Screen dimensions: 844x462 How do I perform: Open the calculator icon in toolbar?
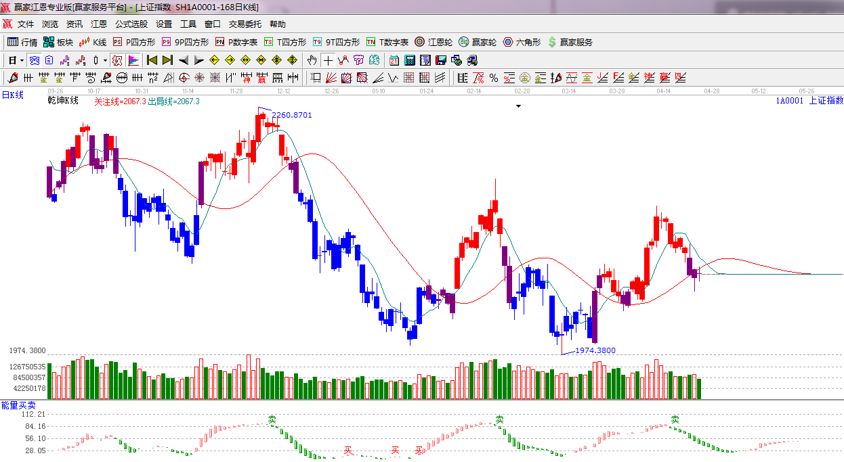click(409, 60)
